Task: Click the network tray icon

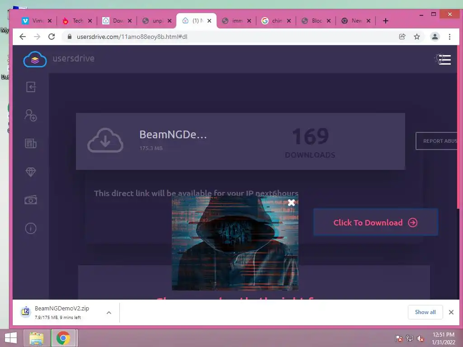Action: pyautogui.click(x=410, y=338)
